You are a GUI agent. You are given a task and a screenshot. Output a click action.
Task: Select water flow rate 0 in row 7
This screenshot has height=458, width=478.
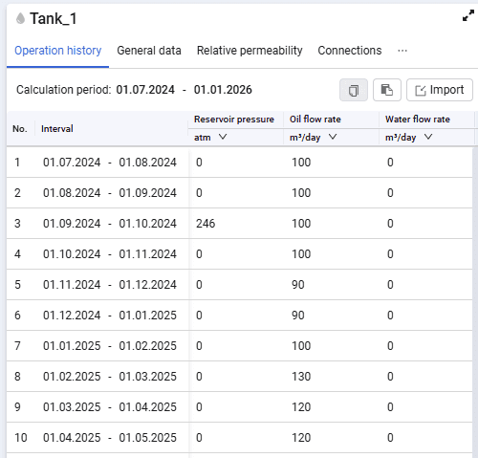425,346
